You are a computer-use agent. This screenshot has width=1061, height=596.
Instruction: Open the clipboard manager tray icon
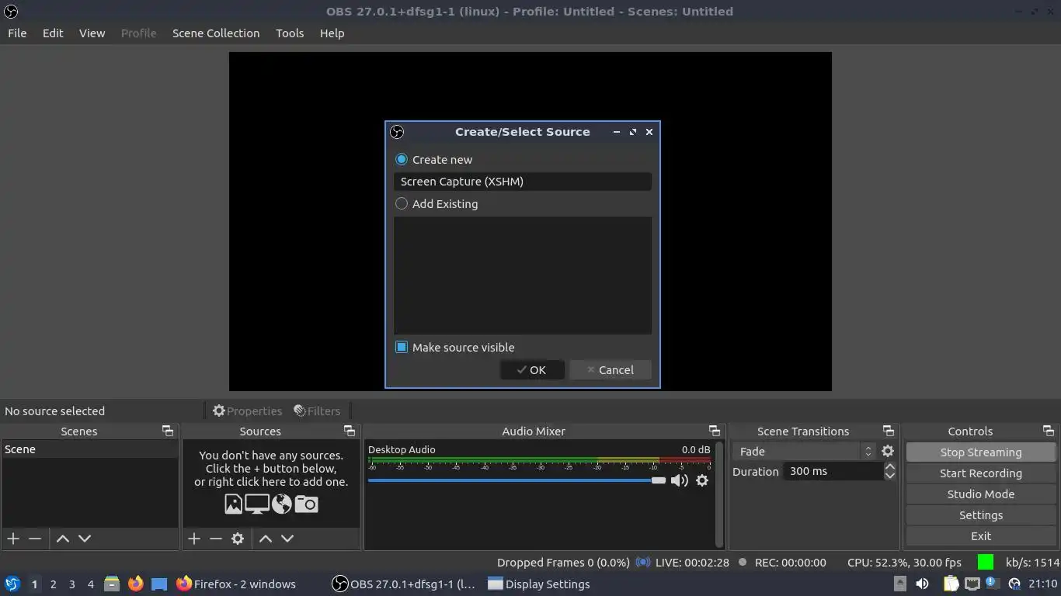[951, 584]
